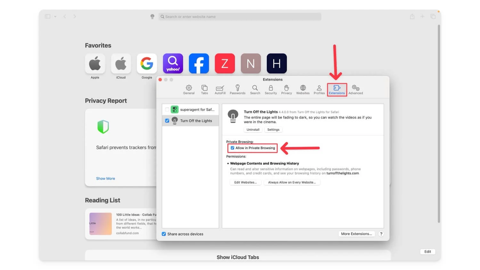Disable the Turn Off the Lights extension
480x270 pixels.
pyautogui.click(x=167, y=121)
